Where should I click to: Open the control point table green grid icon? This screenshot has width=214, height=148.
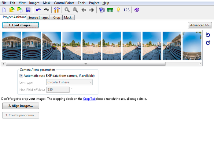[110, 10]
